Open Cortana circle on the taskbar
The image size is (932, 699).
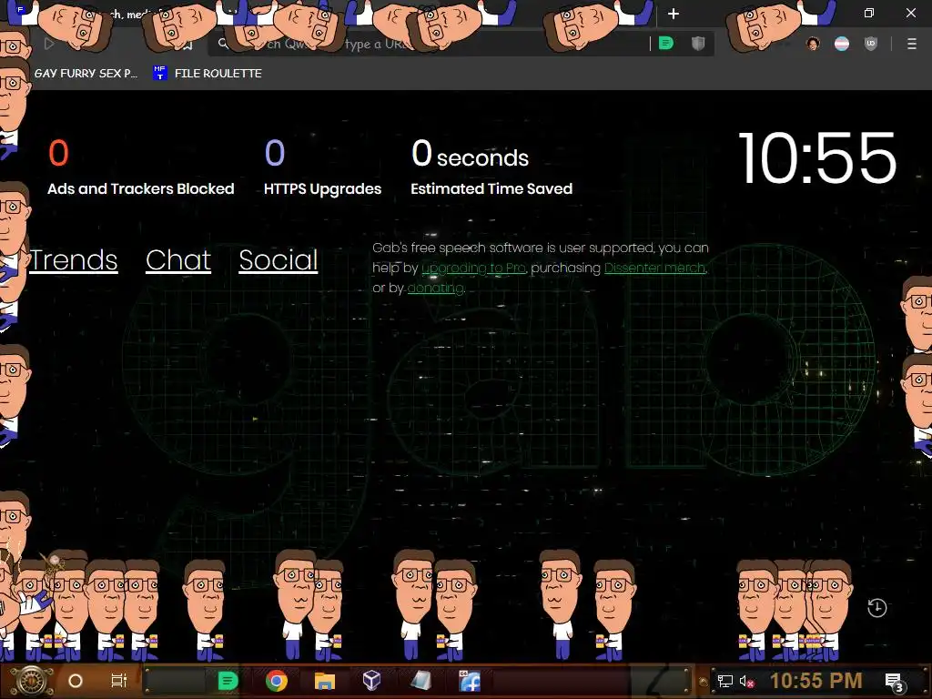pyautogui.click(x=76, y=681)
